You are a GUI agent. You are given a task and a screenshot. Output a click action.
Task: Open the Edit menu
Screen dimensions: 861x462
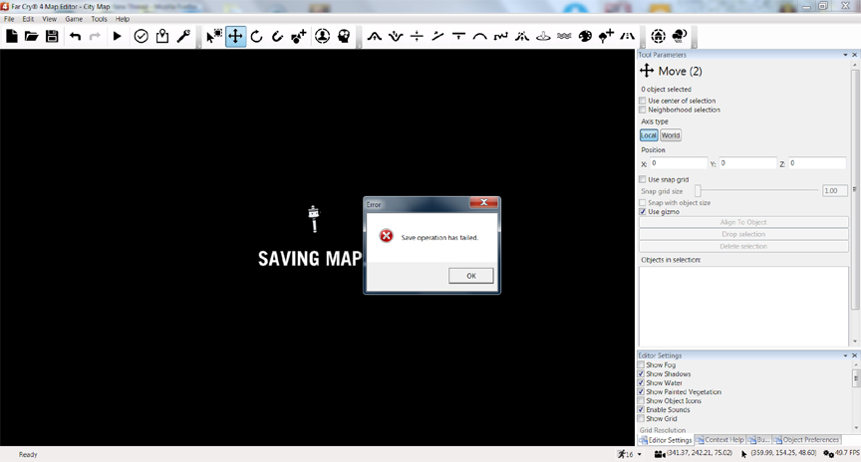[28, 19]
